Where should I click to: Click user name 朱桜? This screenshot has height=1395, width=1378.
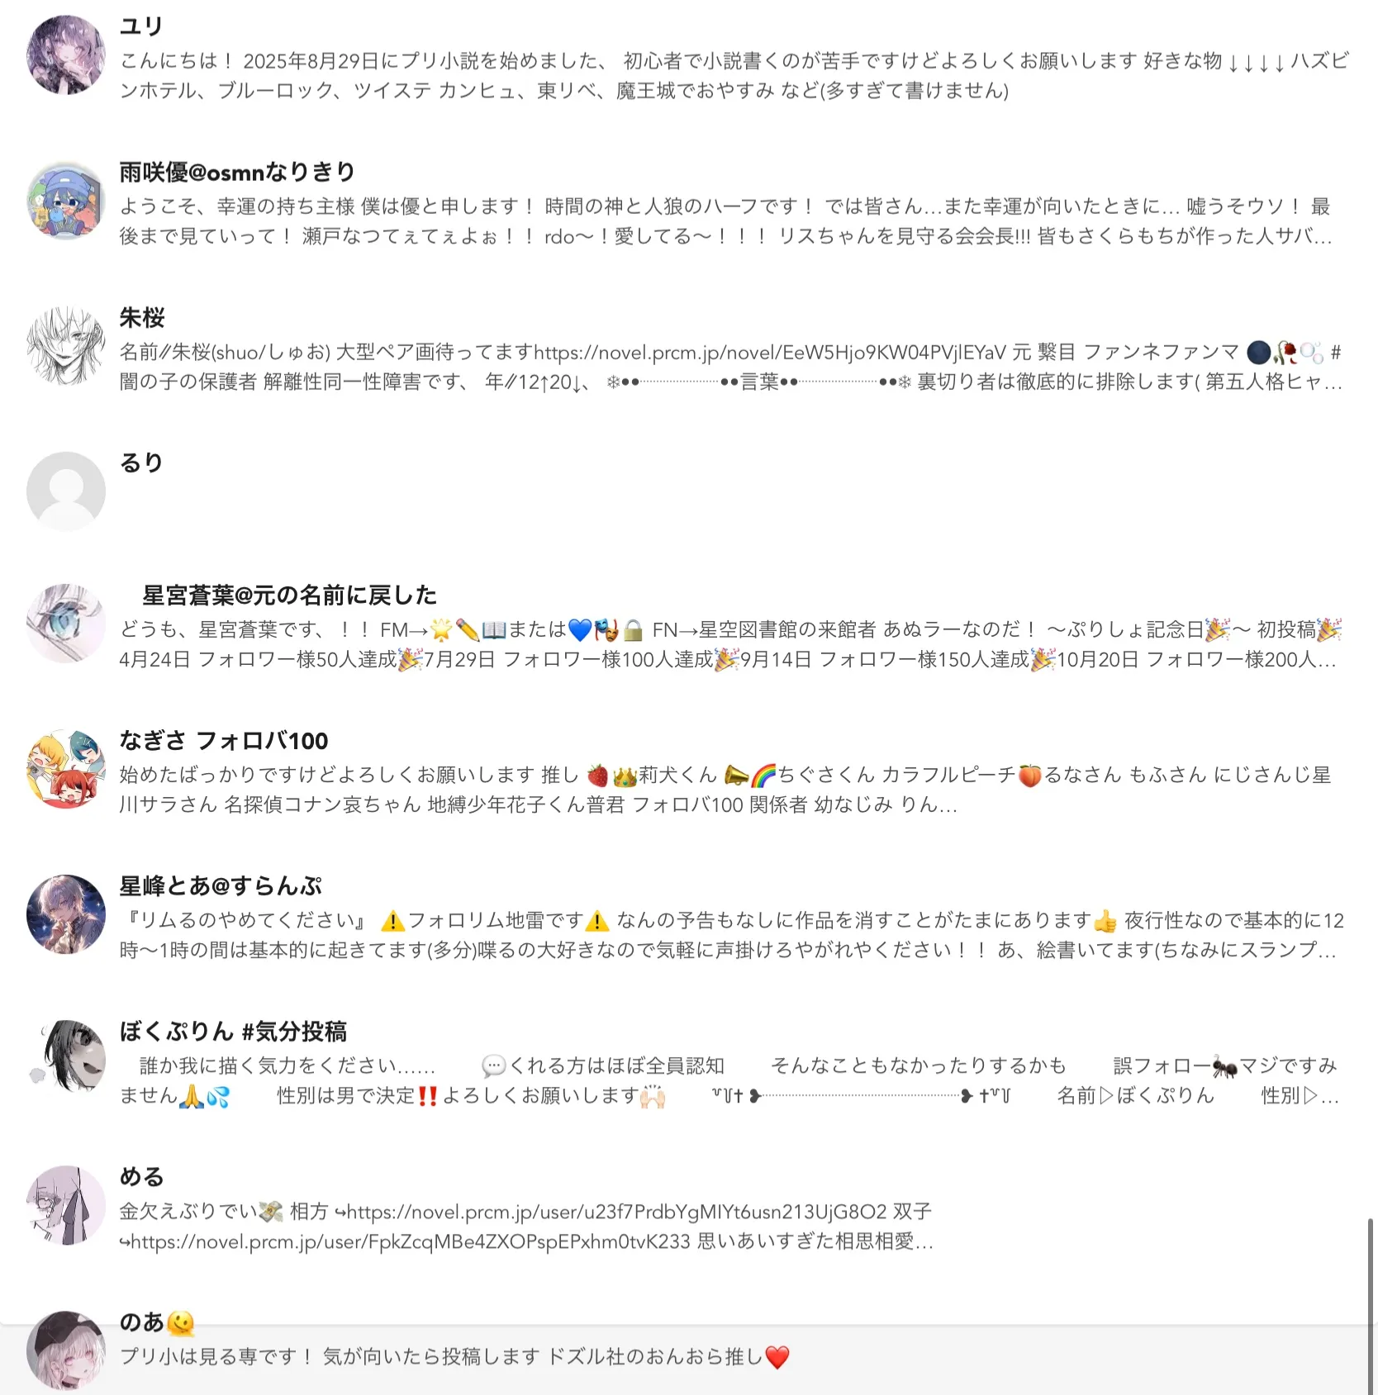click(142, 317)
